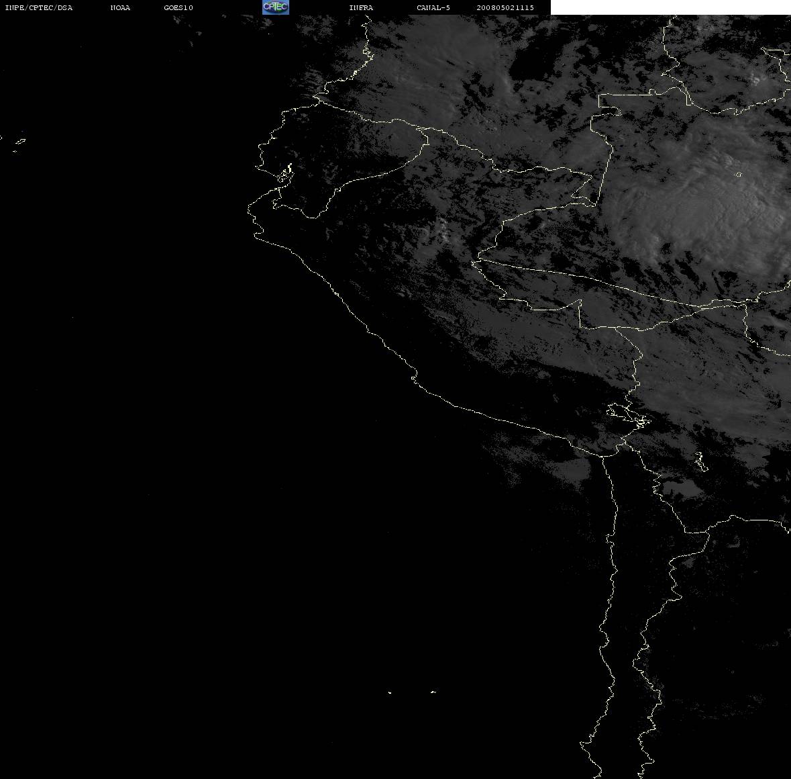The width and height of the screenshot is (791, 779).
Task: Click the blank white box in the header
Action: (x=670, y=7)
